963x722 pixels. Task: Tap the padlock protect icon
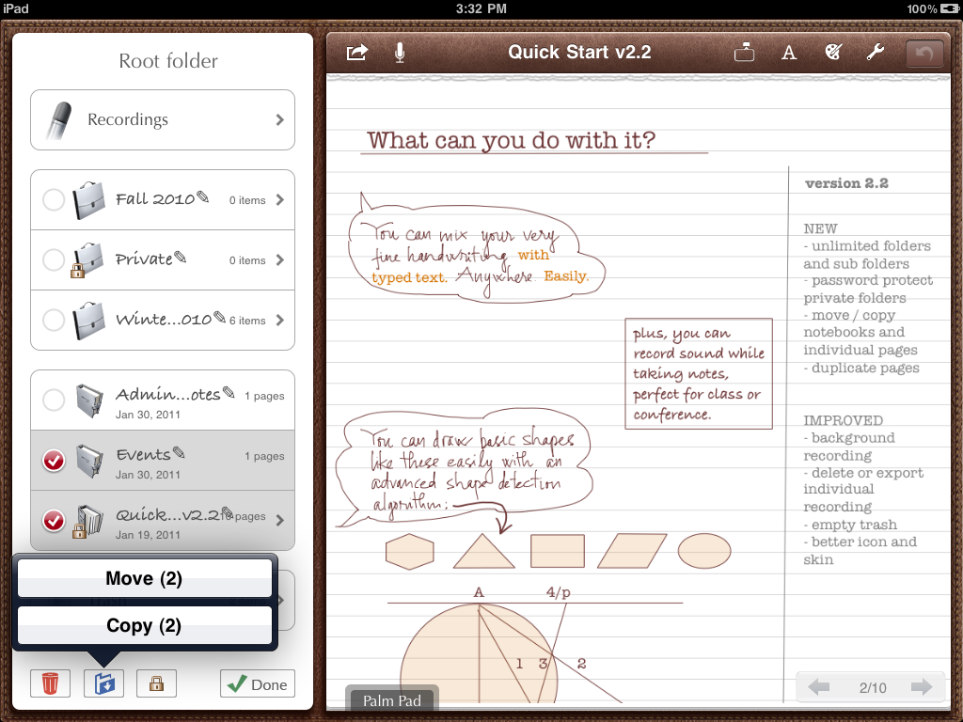point(157,683)
